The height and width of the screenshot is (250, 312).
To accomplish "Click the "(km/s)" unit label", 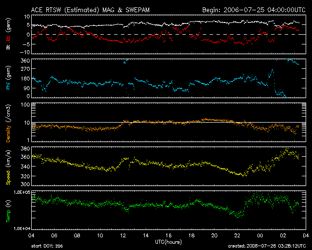I will tap(8, 159).
